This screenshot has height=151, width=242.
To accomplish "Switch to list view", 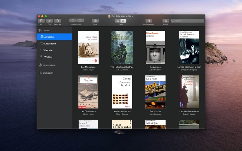I will coord(118,21).
